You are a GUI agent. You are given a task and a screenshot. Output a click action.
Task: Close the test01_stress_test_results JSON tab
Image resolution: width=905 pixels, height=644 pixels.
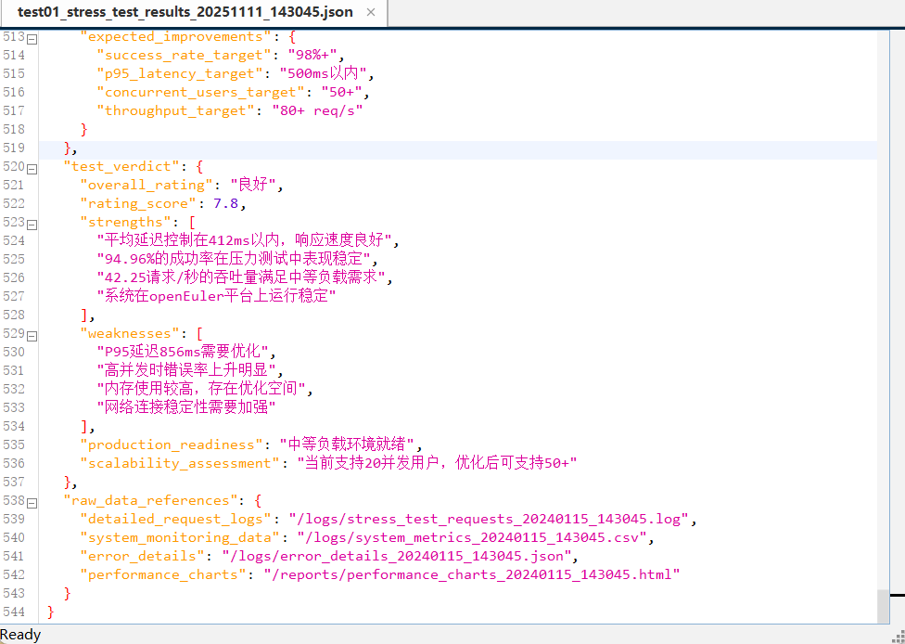371,12
